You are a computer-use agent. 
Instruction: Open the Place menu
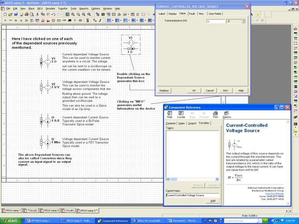(x=32, y=9)
